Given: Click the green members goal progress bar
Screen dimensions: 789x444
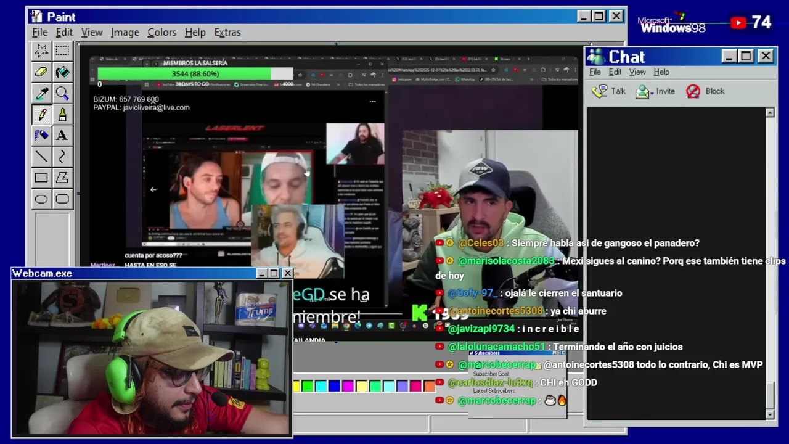Looking at the screenshot, I should click(x=195, y=74).
